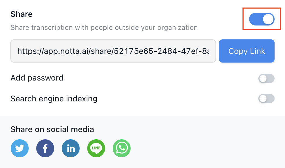Share through WhatsApp
The image size is (285, 168).
122,148
